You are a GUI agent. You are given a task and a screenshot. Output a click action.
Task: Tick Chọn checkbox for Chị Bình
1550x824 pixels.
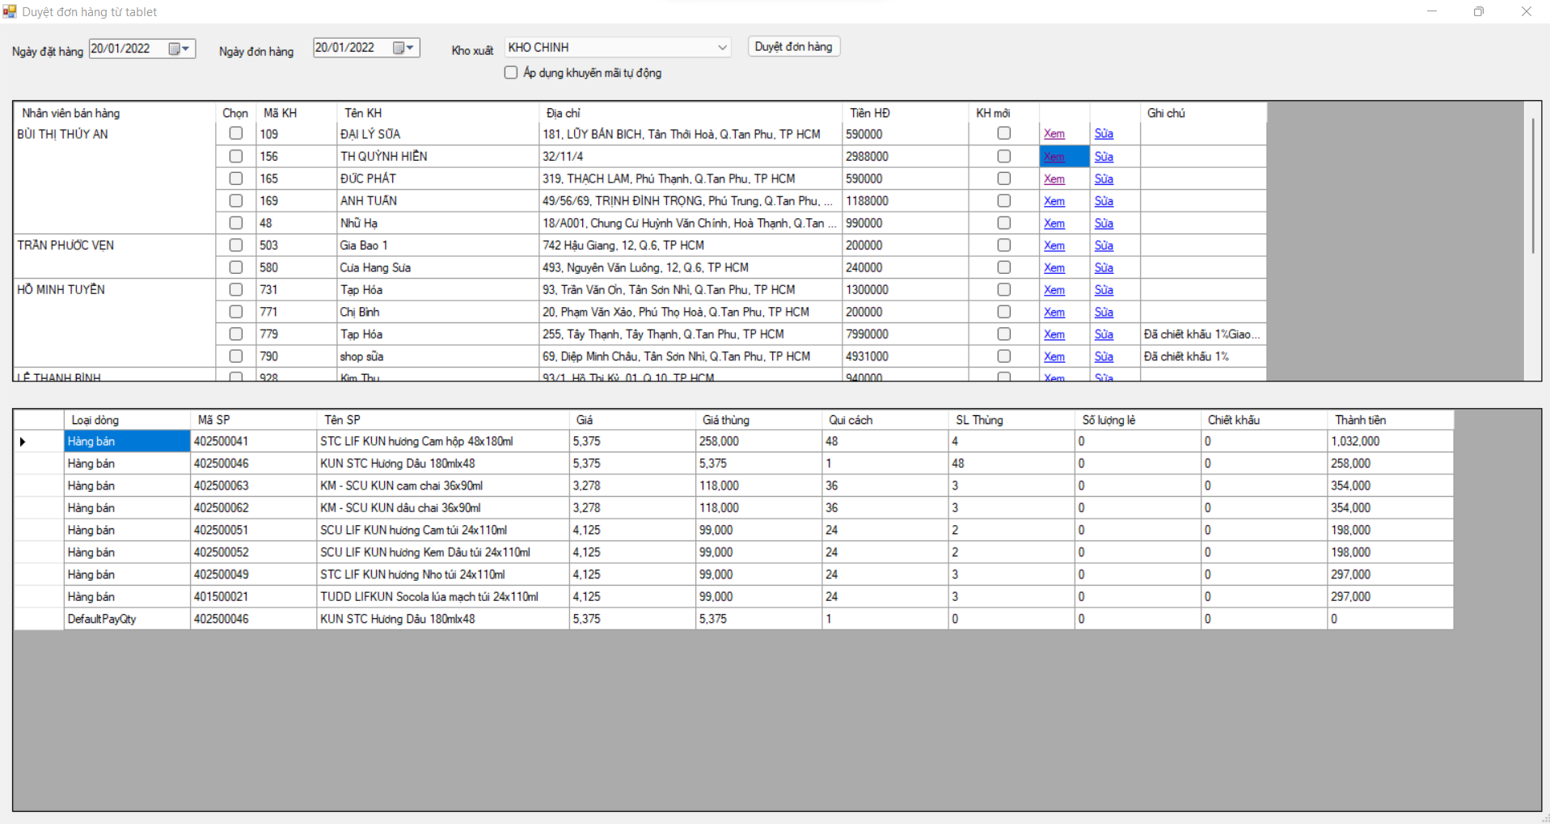236,312
